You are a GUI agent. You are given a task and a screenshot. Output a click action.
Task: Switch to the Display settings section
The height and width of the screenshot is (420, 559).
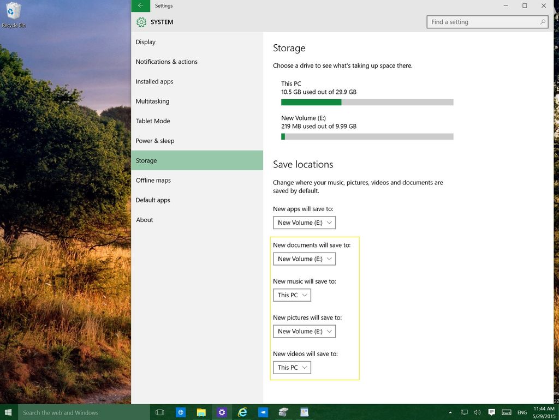coord(145,42)
